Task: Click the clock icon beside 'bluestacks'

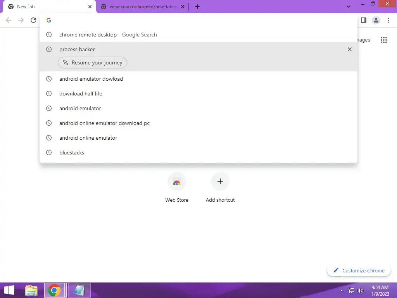Action: [49, 152]
